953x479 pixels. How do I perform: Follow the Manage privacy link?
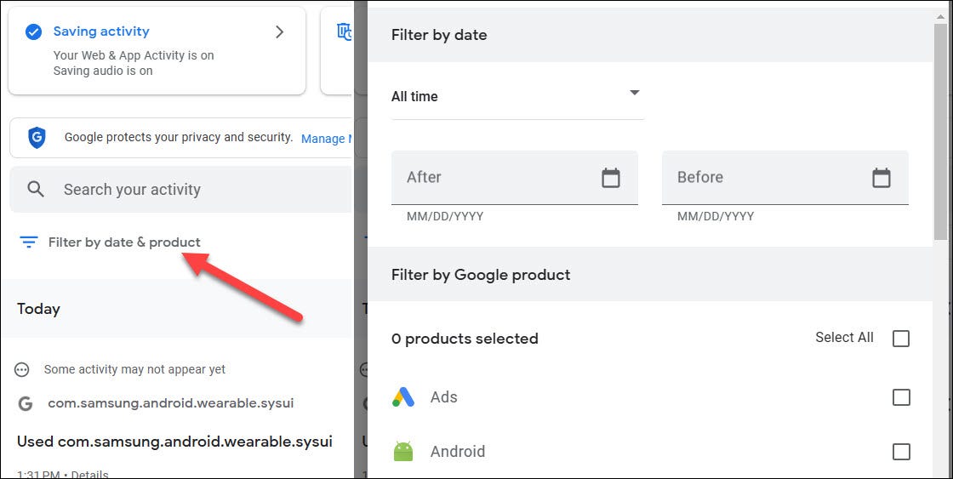[x=323, y=139]
